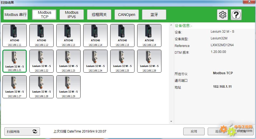Select Lexium 32 M - S at 182.168.1.25
This screenshot has width=256, height=139.
[x=122, y=61]
